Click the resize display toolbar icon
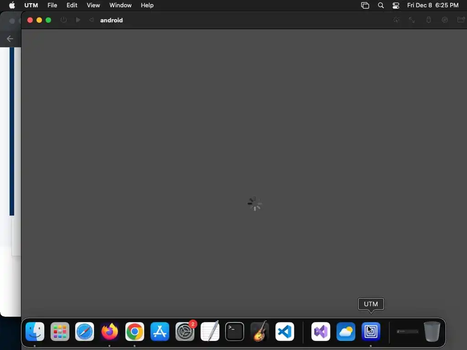Image resolution: width=467 pixels, height=350 pixels. (412, 20)
